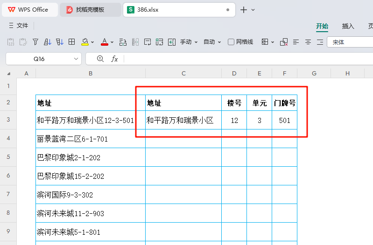Toggle the 网格线 checkbox
Image resolution: width=373 pixels, height=245 pixels.
(231, 42)
